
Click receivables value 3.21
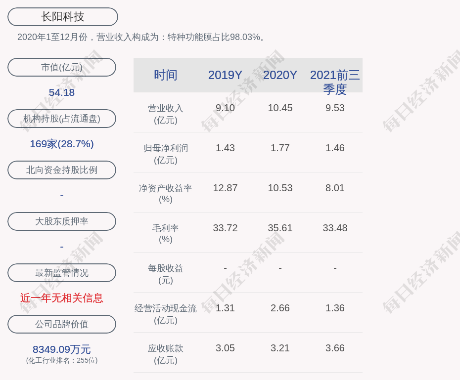pyautogui.click(x=280, y=348)
